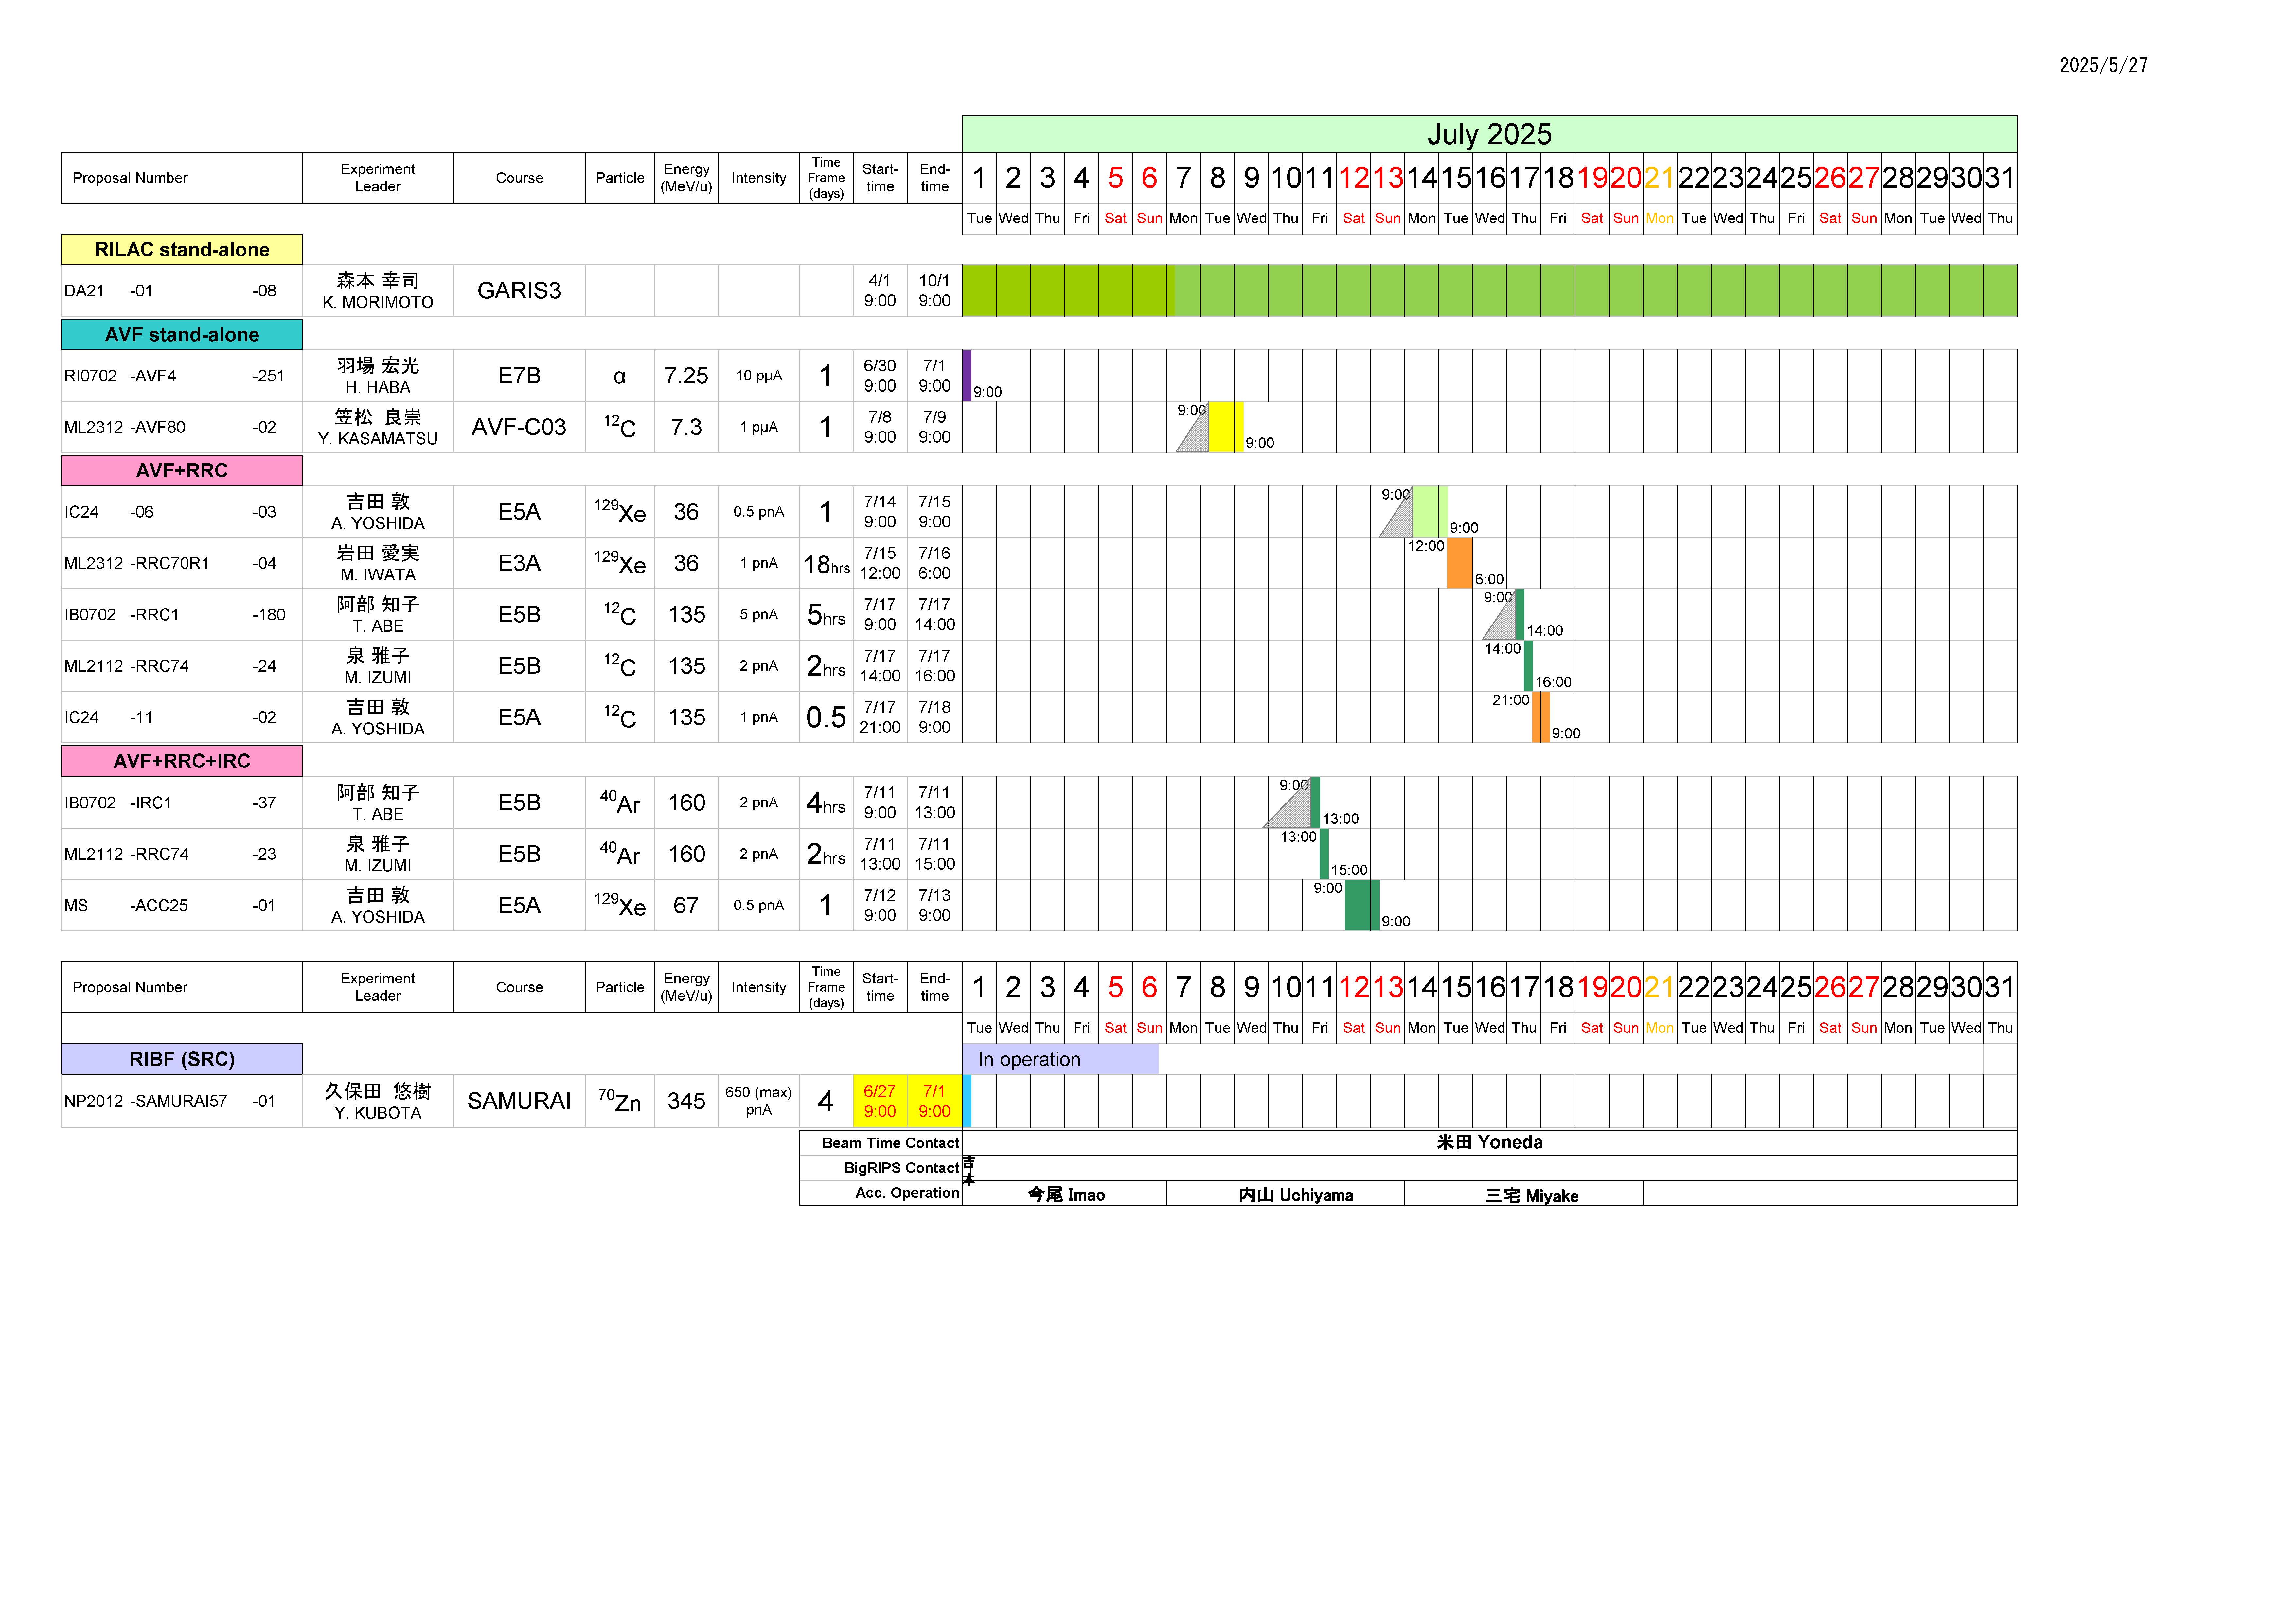Click the light green IC24-06 beam block

pos(1430,512)
